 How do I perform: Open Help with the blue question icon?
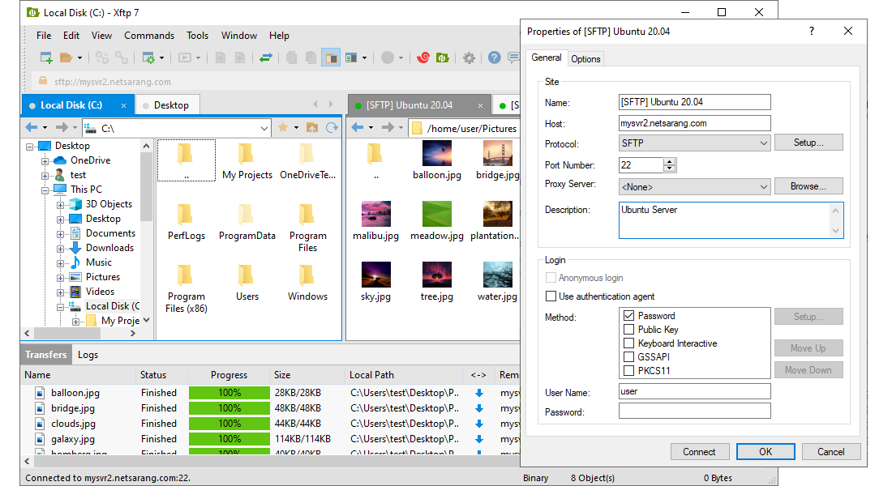pos(495,58)
